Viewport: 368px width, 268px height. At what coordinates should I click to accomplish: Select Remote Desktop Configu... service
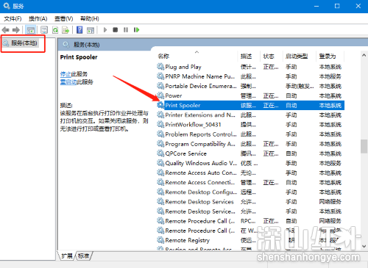click(x=250, y=192)
